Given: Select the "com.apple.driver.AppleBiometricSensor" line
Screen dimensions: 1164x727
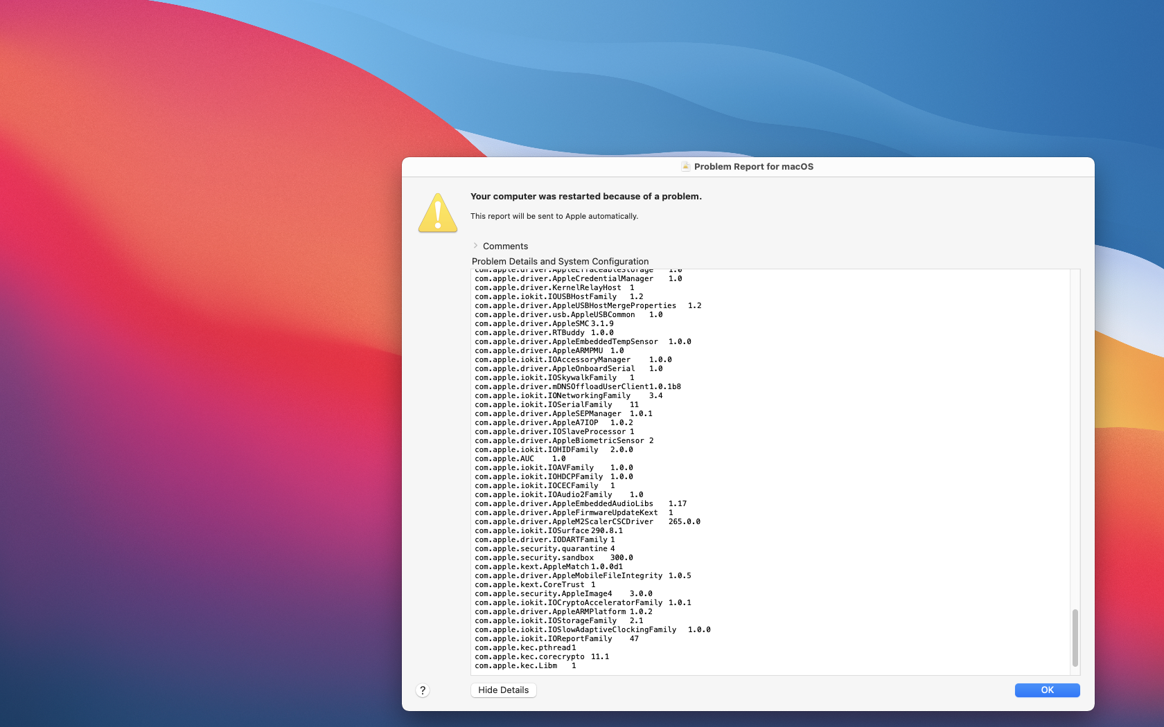Looking at the screenshot, I should click(x=564, y=441).
